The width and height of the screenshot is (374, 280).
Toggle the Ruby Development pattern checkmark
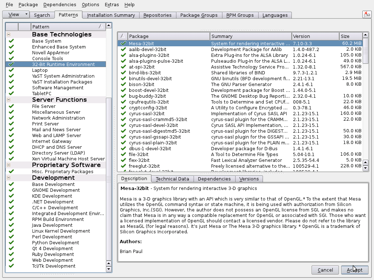(x=11, y=254)
